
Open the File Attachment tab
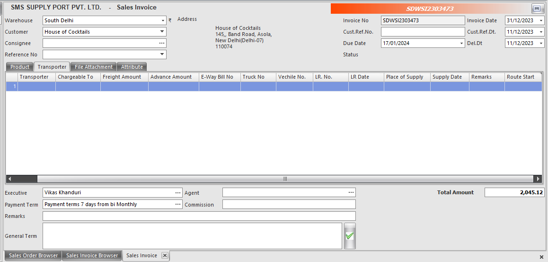pyautogui.click(x=94, y=67)
